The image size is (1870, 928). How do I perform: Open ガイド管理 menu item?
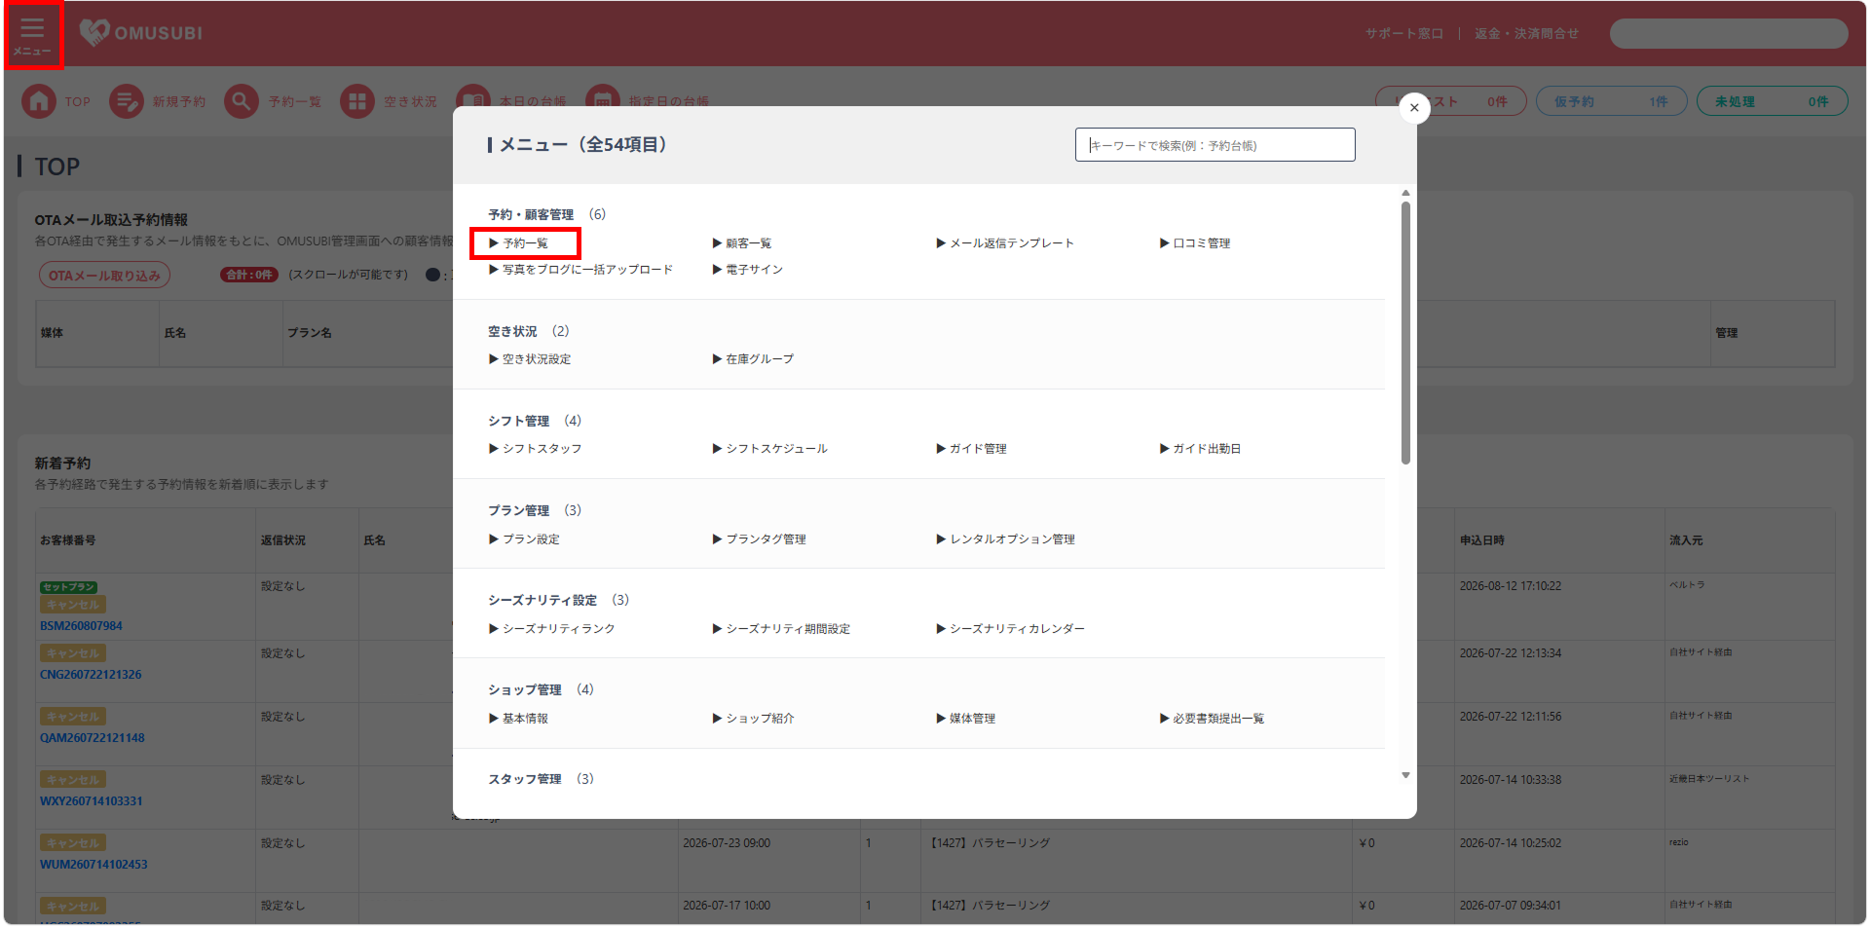(972, 449)
